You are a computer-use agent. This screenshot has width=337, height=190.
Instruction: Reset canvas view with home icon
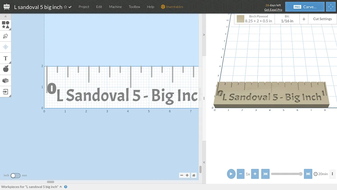(x=194, y=175)
